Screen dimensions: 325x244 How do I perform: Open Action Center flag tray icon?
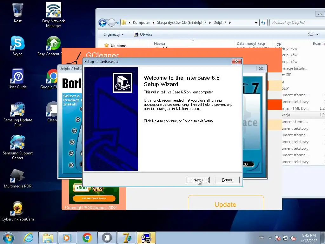[x=278, y=238]
